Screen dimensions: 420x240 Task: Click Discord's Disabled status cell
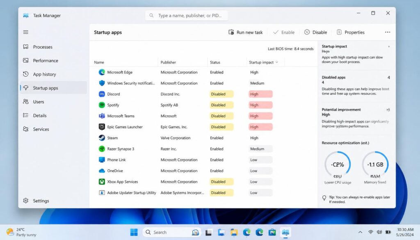click(x=221, y=94)
